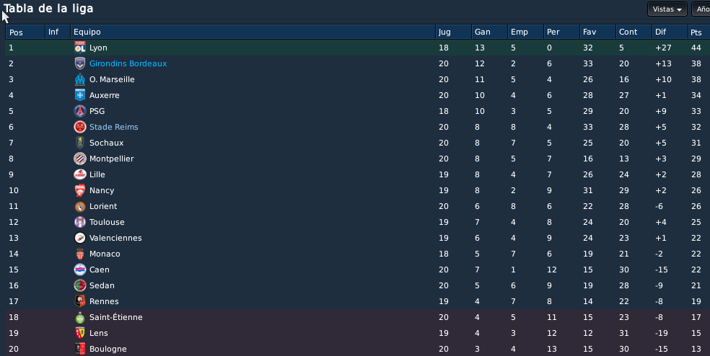Click the Stade Reims badge icon
Screen dimensions: 710x356
[x=80, y=127]
